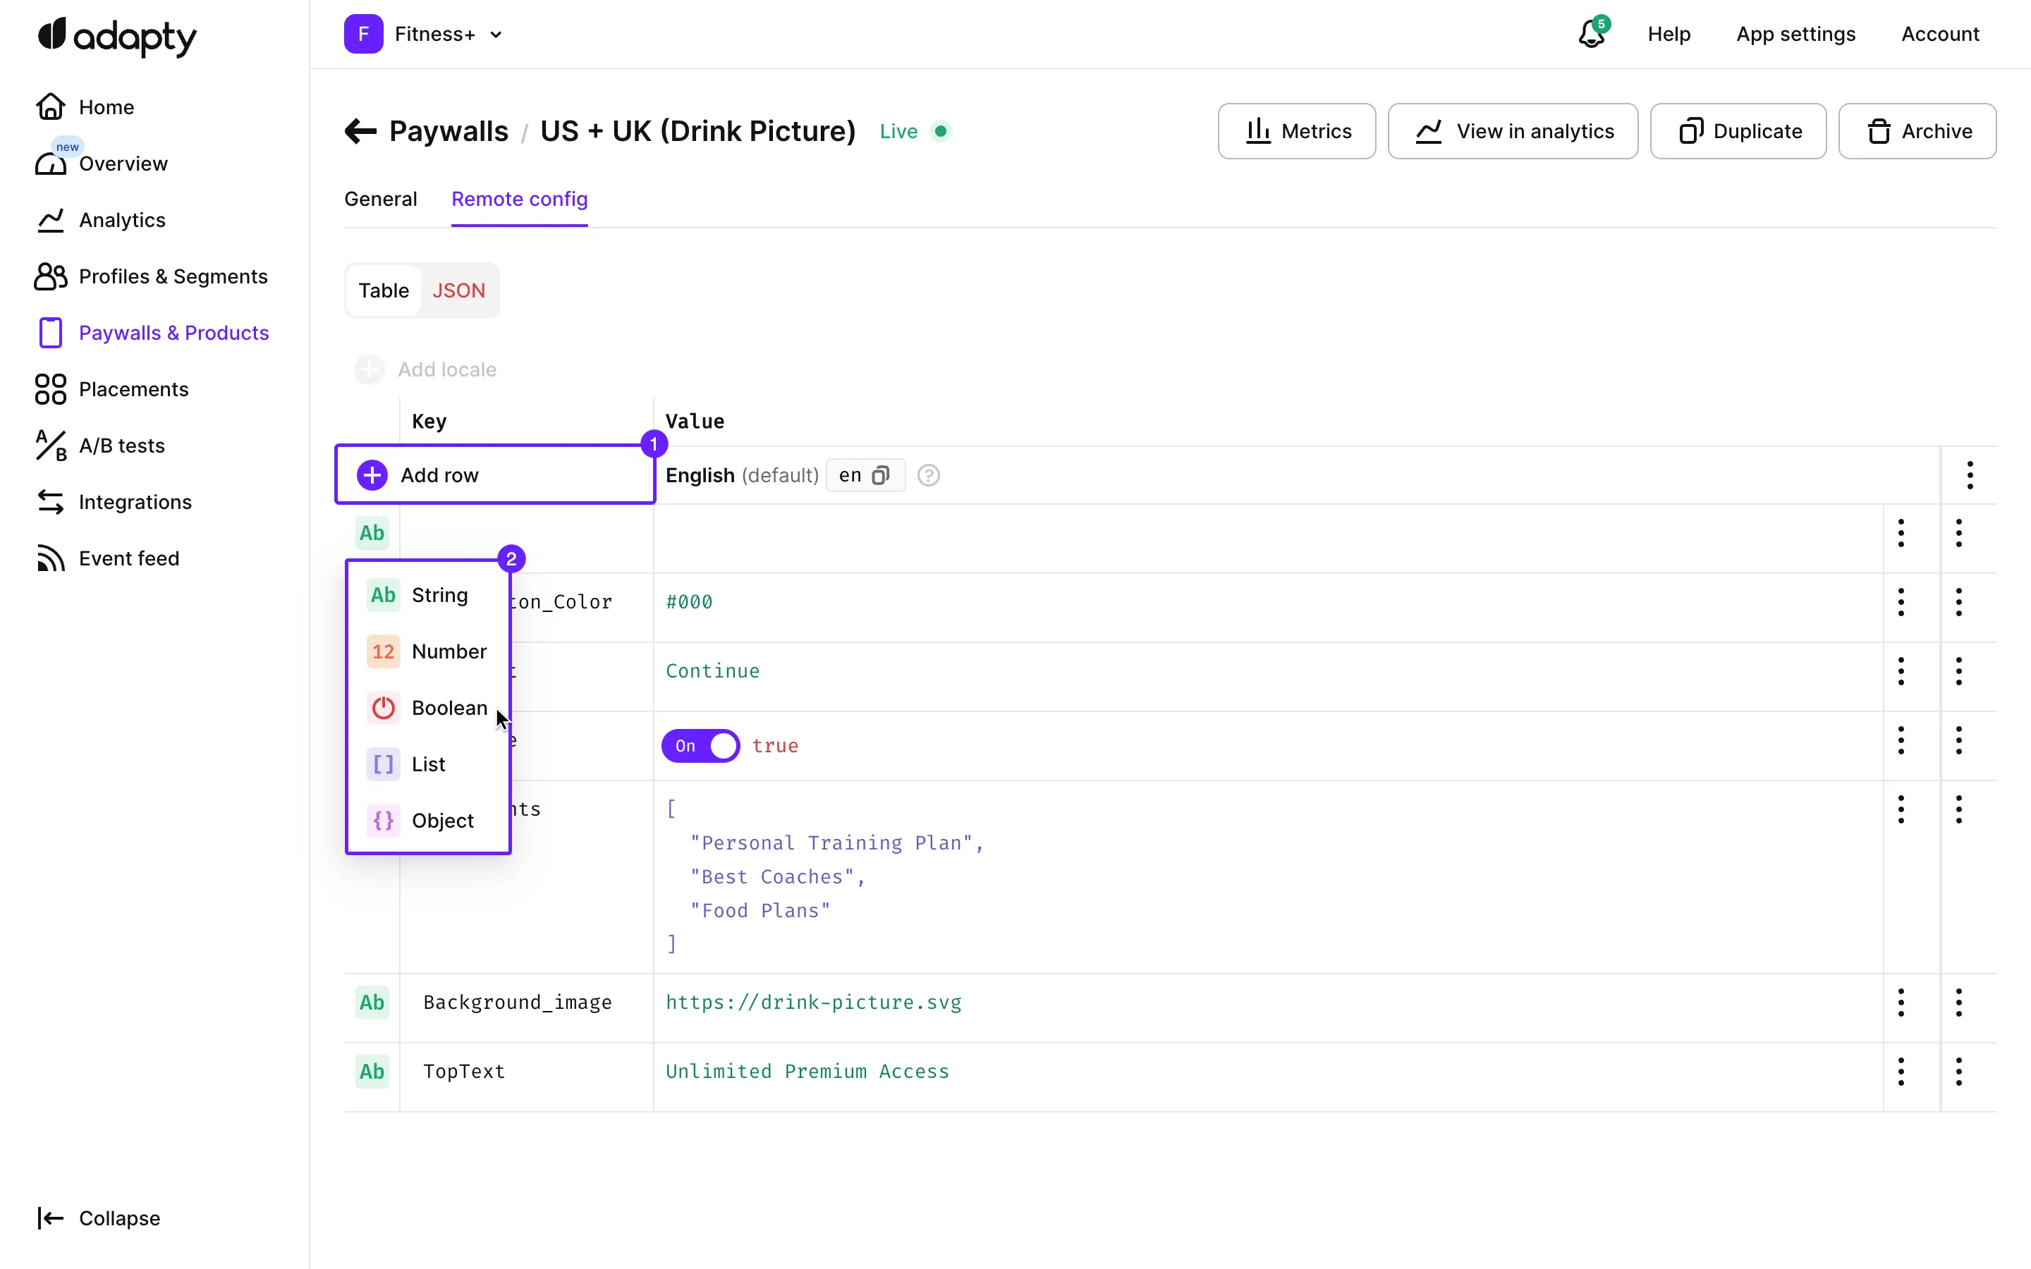Switch to JSON view
This screenshot has width=2031, height=1269.
click(458, 290)
